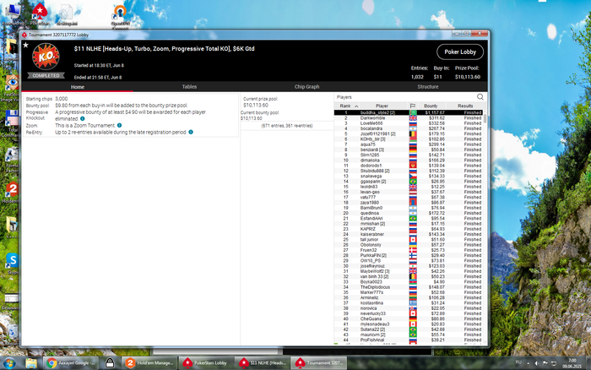591x370 pixels.
Task: Click the K.O. tournament logo
Action: pos(46,57)
